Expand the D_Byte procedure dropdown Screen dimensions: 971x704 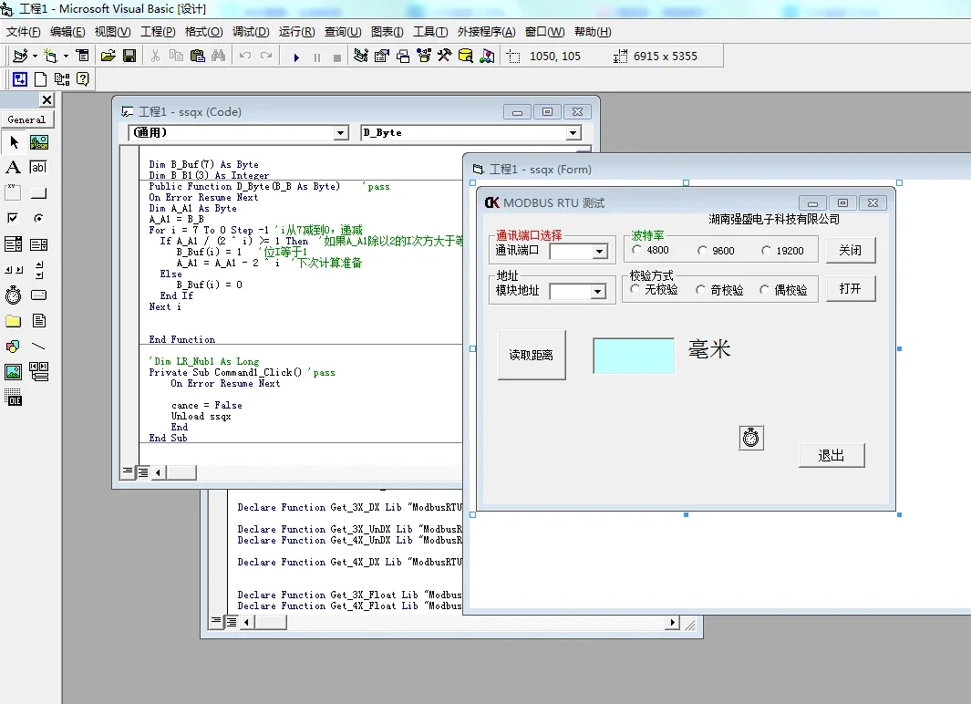click(573, 133)
